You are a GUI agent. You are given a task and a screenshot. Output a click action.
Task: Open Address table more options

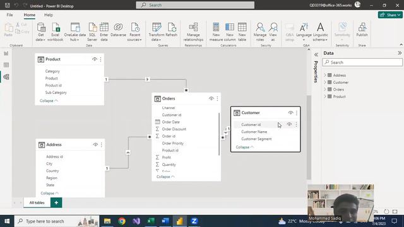click(102, 144)
